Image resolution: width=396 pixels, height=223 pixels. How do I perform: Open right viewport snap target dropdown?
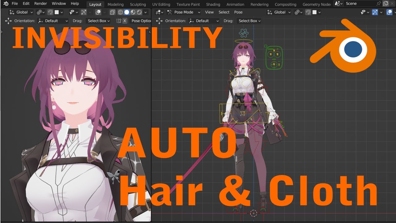(x=316, y=12)
